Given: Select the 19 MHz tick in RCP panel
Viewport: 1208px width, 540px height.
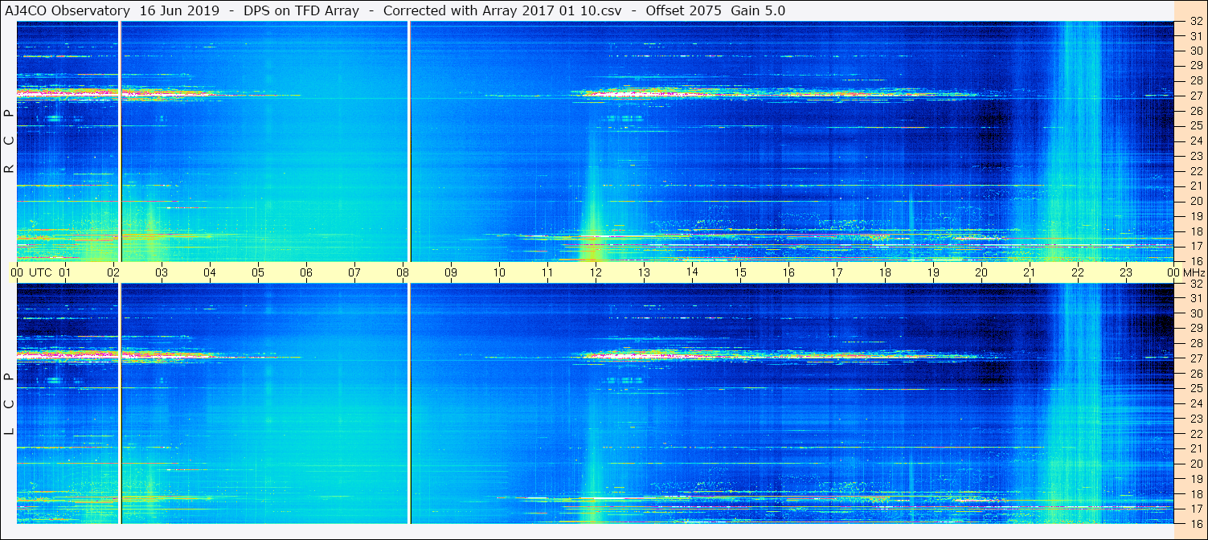Looking at the screenshot, I should [1196, 216].
